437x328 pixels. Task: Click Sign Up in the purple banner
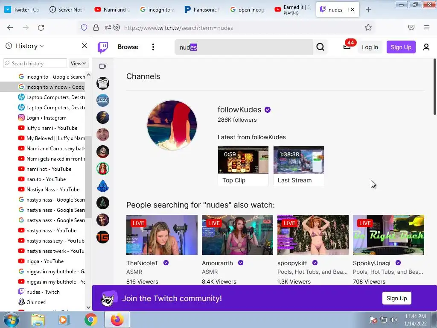click(x=396, y=298)
